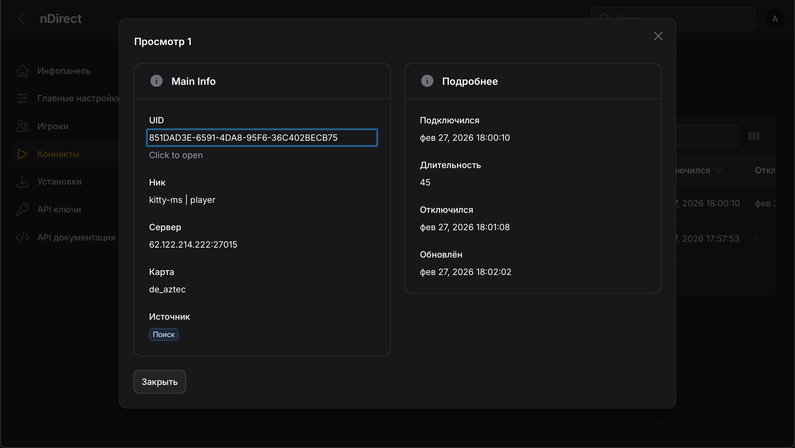The height and width of the screenshot is (448, 795).
Task: Click the info icon on Подробнее card
Action: [427, 81]
